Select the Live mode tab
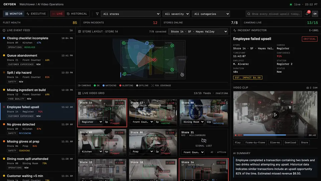 58,14
